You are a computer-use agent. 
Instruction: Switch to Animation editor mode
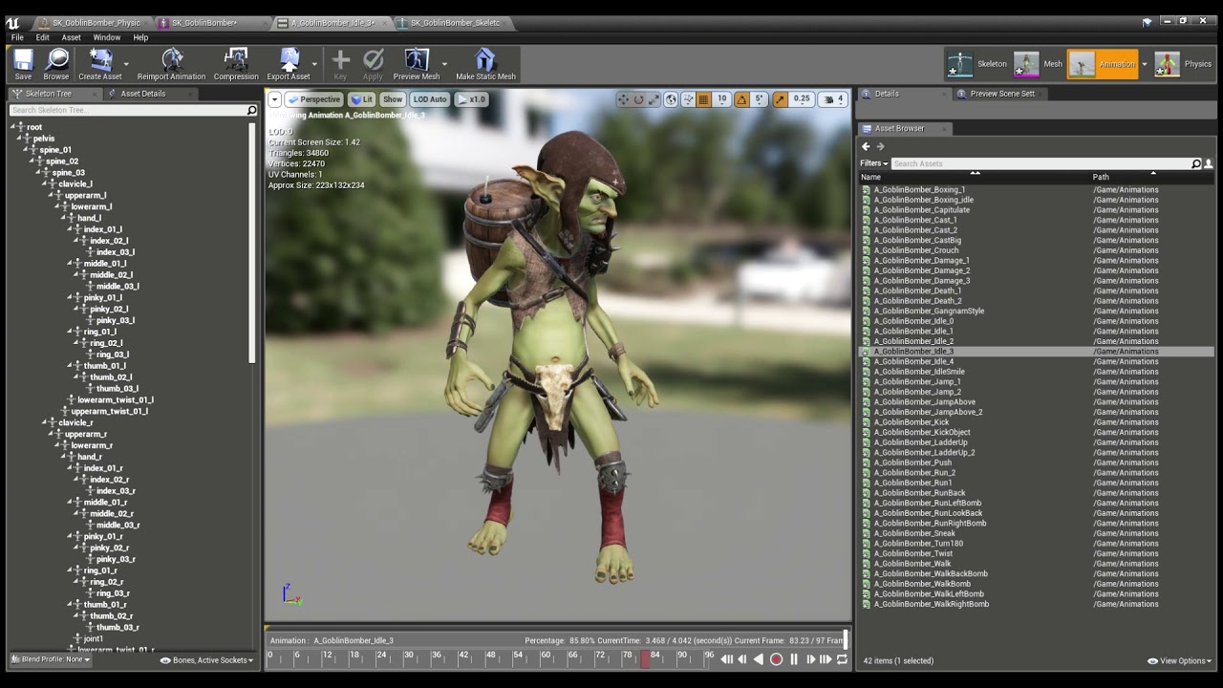pyautogui.click(x=1103, y=64)
